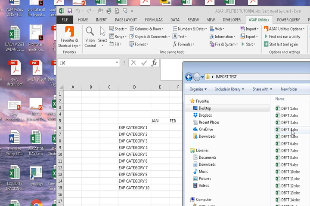310x206 pixels.
Task: Open Favorites & Shortcut keys menu
Action: 69,37
